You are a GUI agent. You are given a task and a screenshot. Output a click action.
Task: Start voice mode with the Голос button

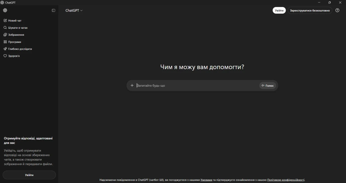click(x=268, y=86)
